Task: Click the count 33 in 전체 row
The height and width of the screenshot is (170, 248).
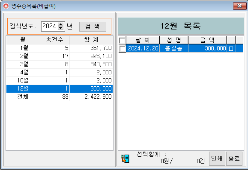Action: (x=66, y=97)
